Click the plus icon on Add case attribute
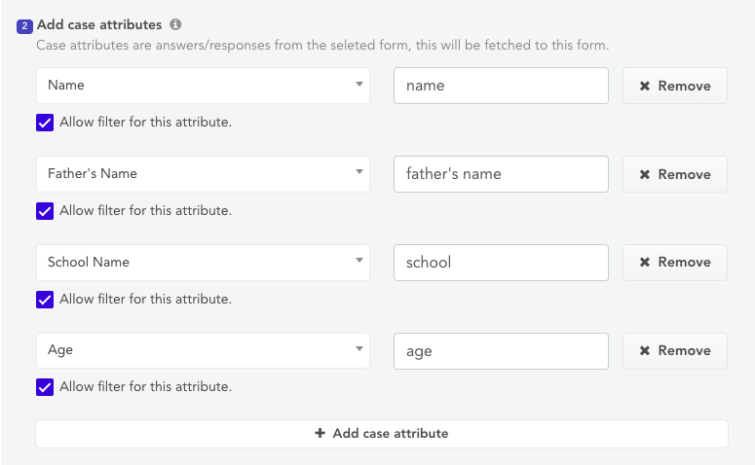 [x=320, y=434]
